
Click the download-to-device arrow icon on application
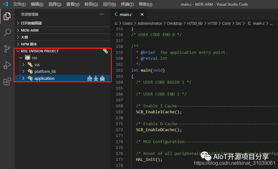point(96,78)
